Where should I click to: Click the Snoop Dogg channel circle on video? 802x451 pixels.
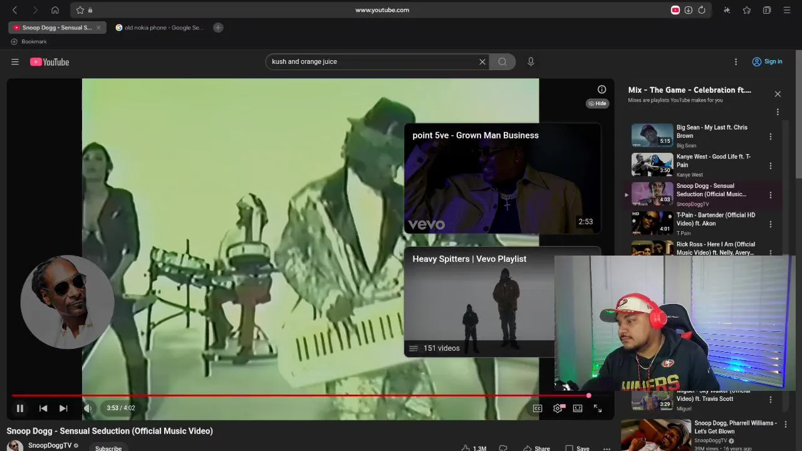click(x=67, y=302)
